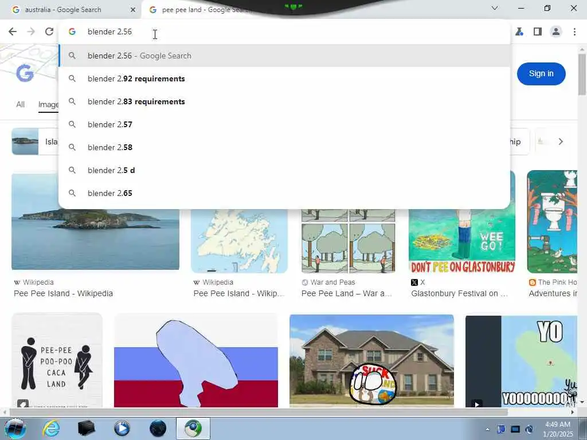Close the australia Google Search tab
Viewport: 587px width, 440px height.
133,10
